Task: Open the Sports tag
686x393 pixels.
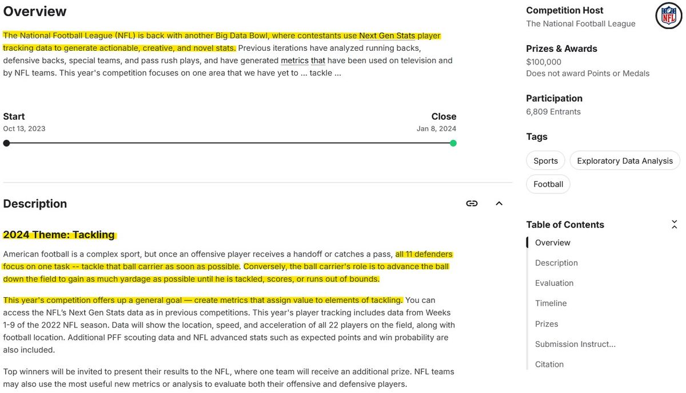Action: coord(545,161)
